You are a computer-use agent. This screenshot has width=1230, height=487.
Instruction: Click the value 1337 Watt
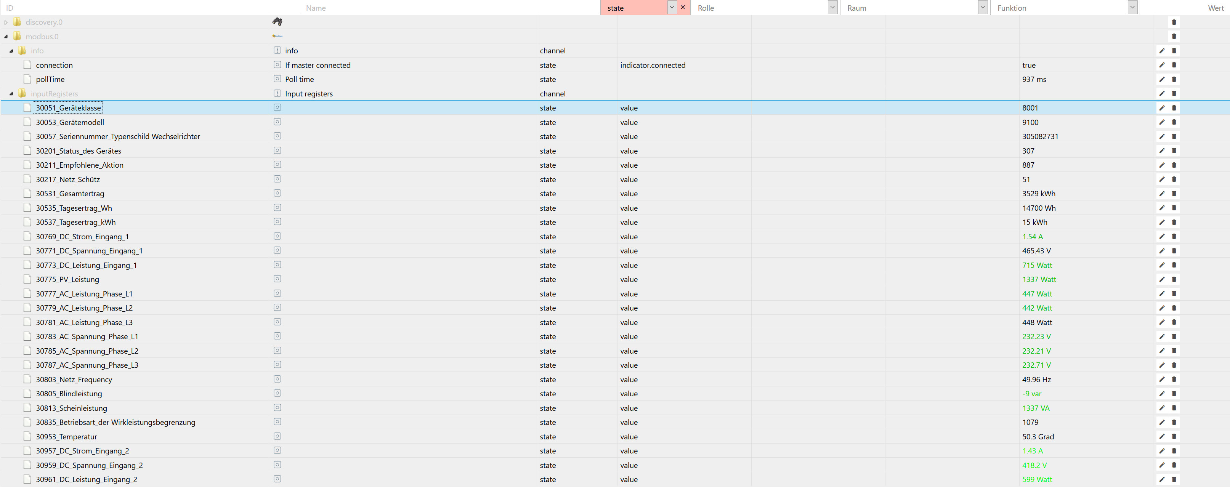pyautogui.click(x=1039, y=279)
